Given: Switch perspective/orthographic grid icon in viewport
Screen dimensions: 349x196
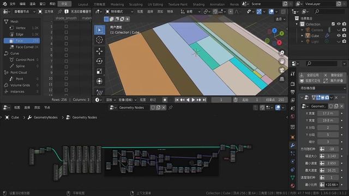Looking at the screenshot, I should [282, 79].
